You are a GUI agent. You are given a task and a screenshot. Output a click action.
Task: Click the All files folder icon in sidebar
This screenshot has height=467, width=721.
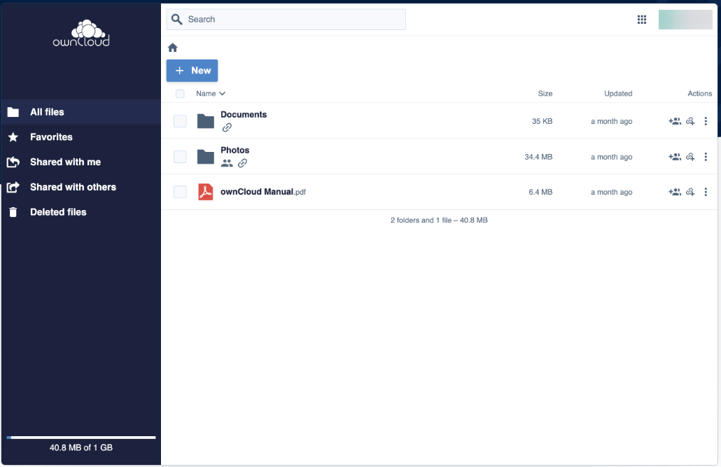point(13,112)
